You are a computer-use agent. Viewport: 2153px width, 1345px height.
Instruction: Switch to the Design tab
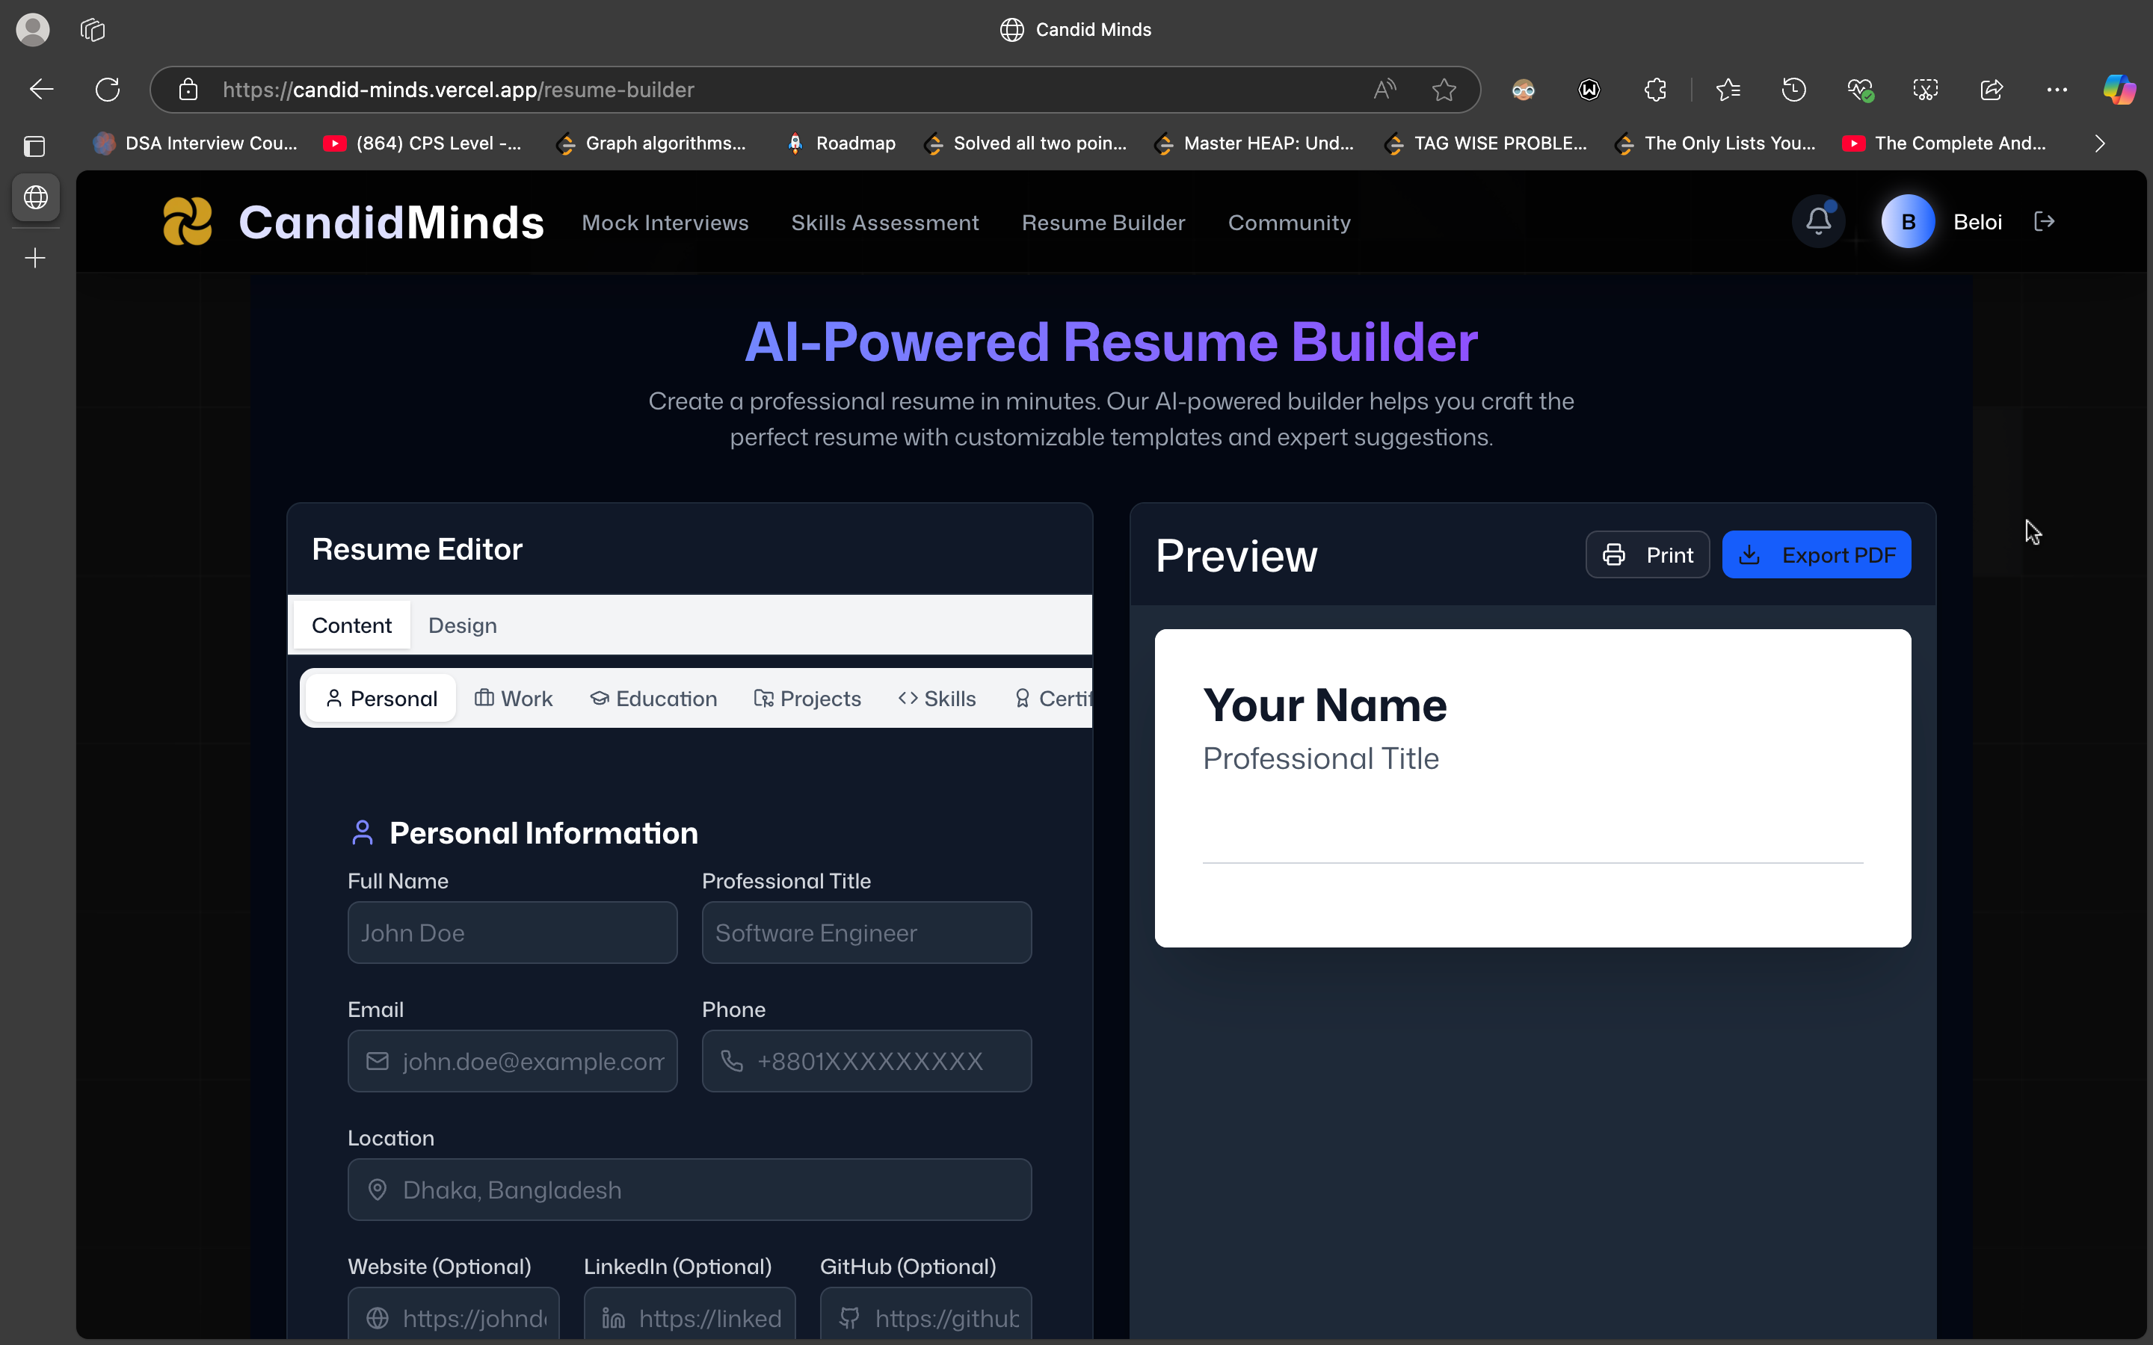coord(462,625)
